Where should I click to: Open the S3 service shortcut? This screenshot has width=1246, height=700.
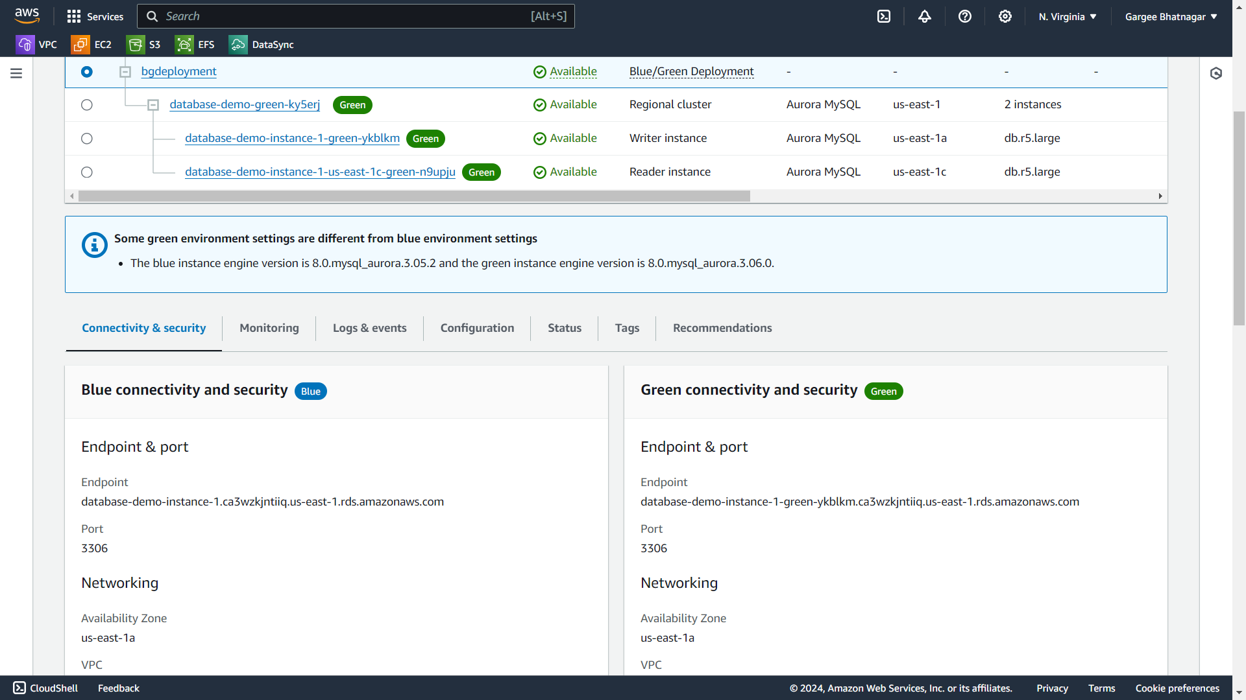pyautogui.click(x=144, y=45)
